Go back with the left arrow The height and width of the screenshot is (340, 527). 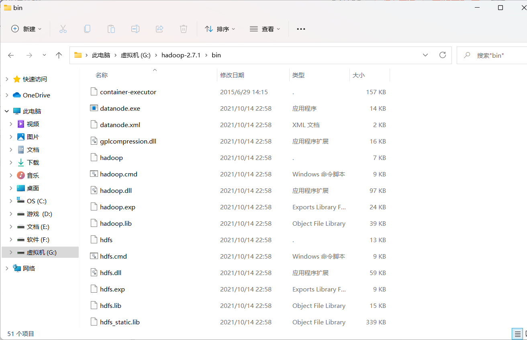11,55
